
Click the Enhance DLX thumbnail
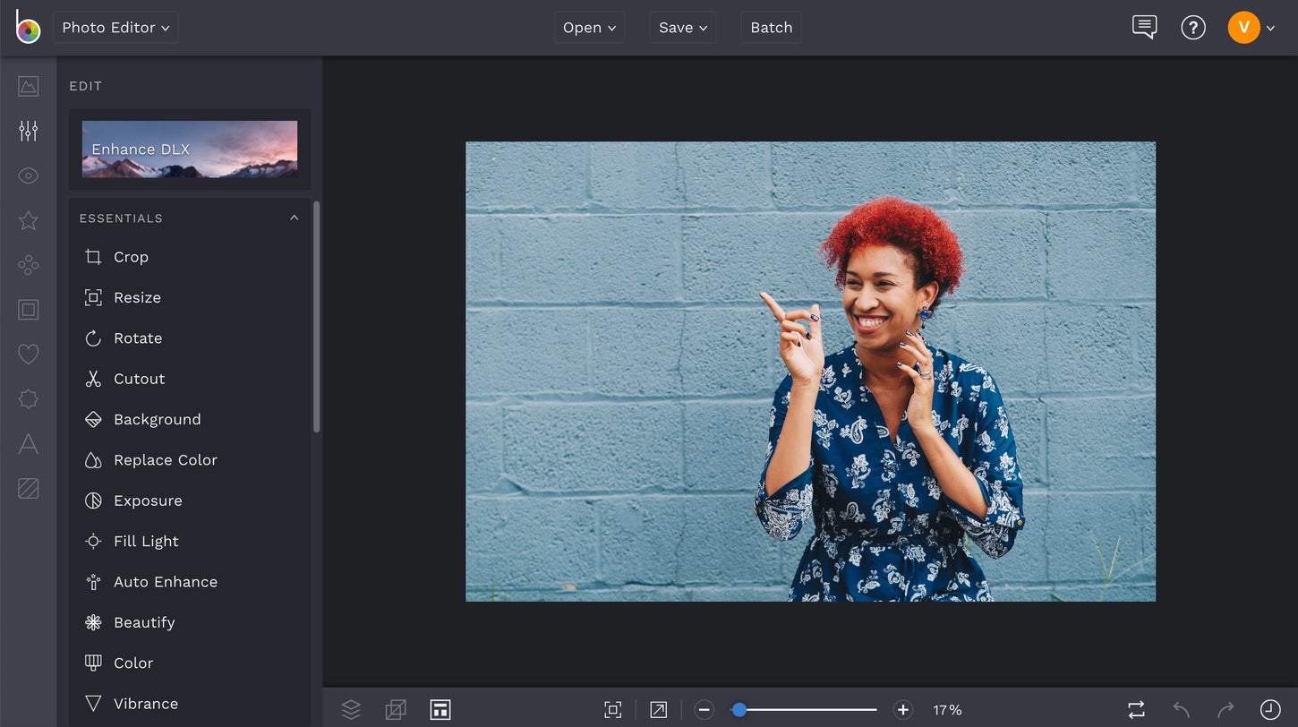[190, 150]
